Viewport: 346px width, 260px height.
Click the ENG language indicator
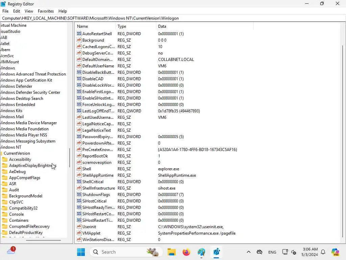coord(272,252)
